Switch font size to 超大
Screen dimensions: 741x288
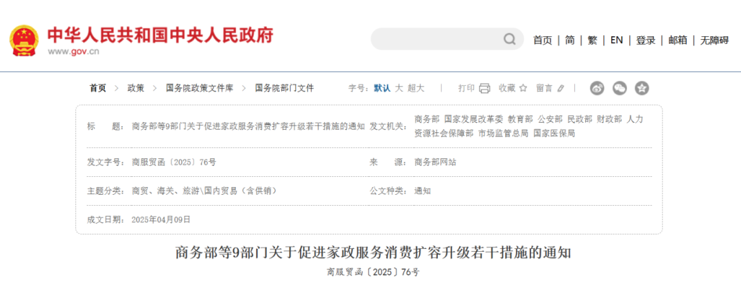point(416,88)
